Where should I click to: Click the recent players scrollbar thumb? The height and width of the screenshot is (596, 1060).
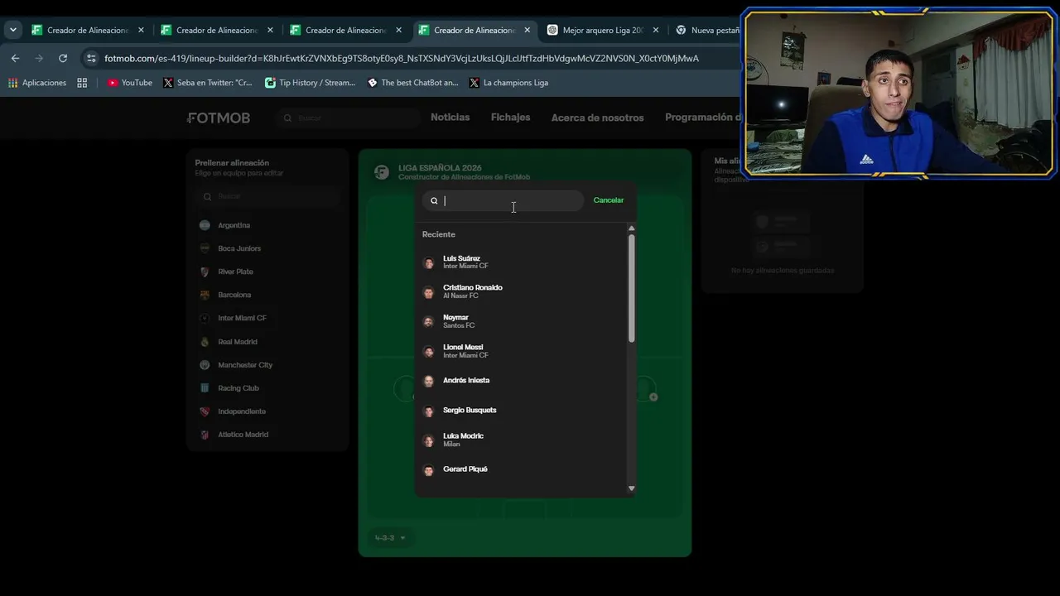(x=632, y=288)
